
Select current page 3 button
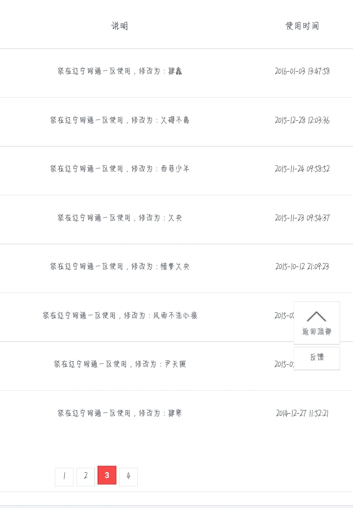click(x=107, y=475)
